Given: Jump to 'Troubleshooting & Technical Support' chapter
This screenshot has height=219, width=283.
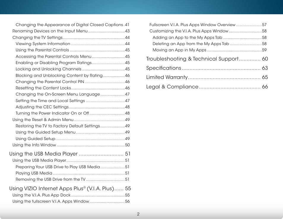Looking at the screenshot, I should click(207, 59).
